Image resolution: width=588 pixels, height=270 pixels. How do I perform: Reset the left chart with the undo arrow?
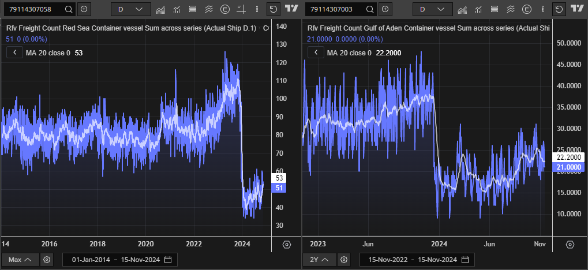coord(274,9)
